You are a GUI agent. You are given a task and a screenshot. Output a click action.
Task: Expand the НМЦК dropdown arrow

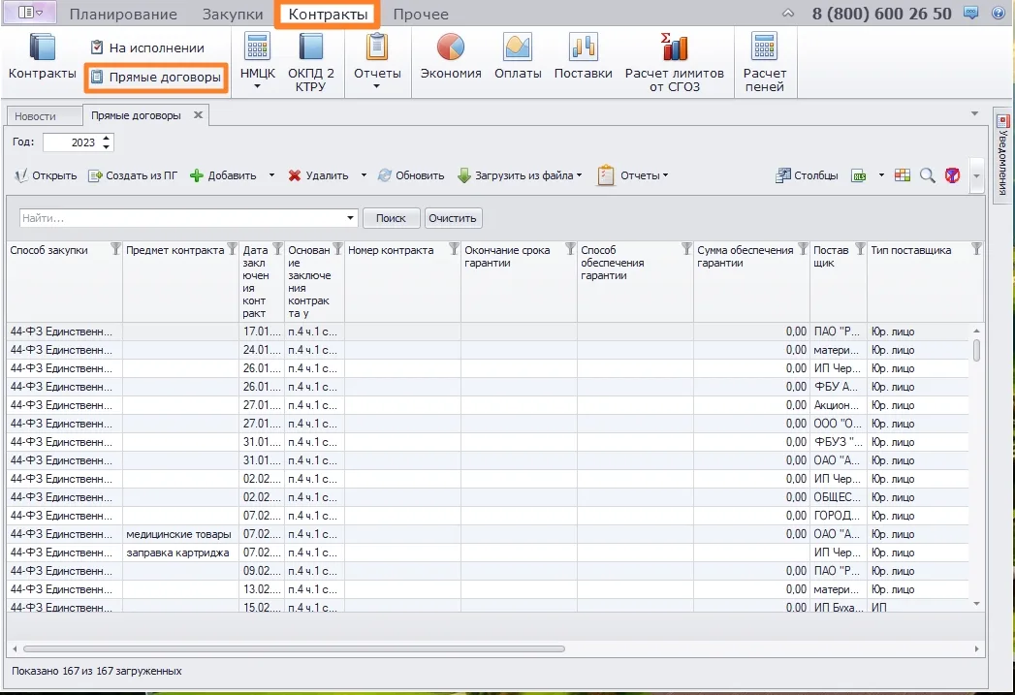click(x=257, y=86)
